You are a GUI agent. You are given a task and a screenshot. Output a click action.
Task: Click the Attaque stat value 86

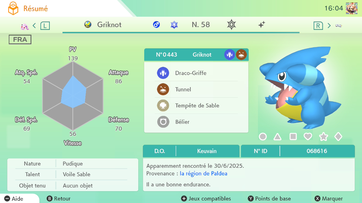[118, 81]
